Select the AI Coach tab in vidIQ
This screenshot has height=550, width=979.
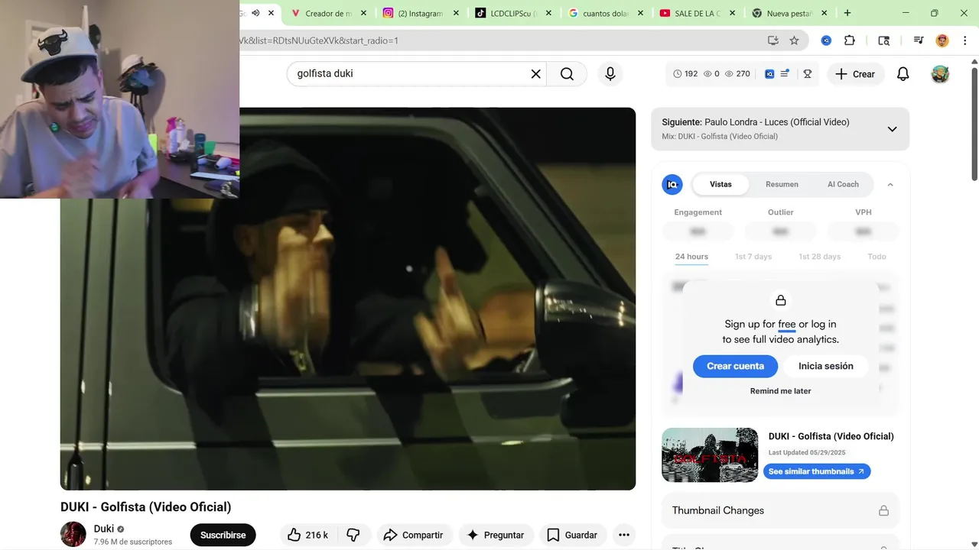843,184
